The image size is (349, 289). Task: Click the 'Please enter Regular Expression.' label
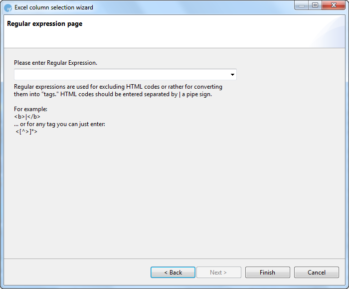coord(55,63)
